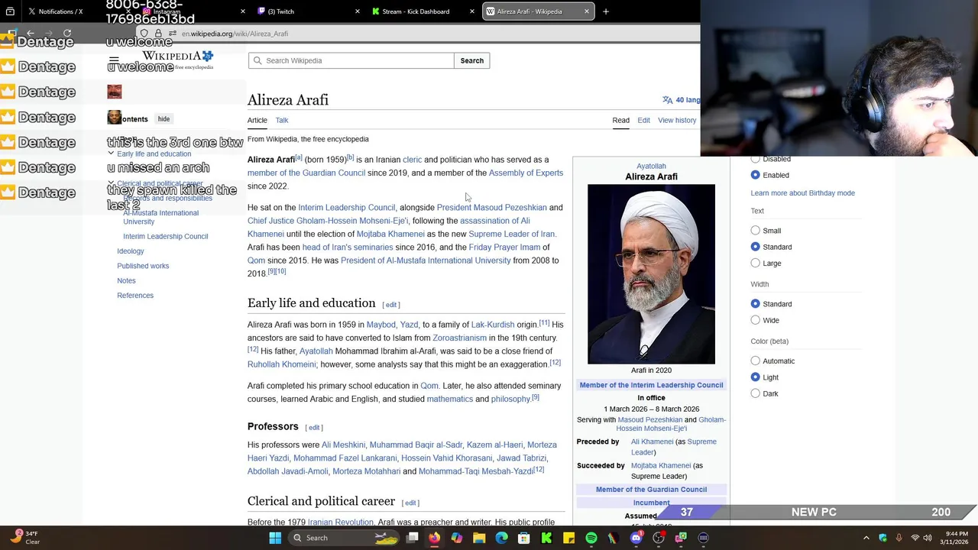Click the taskbar Search box

pos(344,538)
